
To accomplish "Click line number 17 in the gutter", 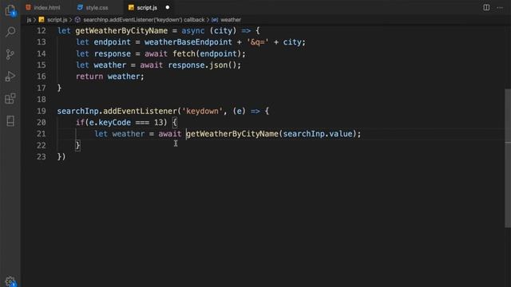I will click(x=42, y=88).
